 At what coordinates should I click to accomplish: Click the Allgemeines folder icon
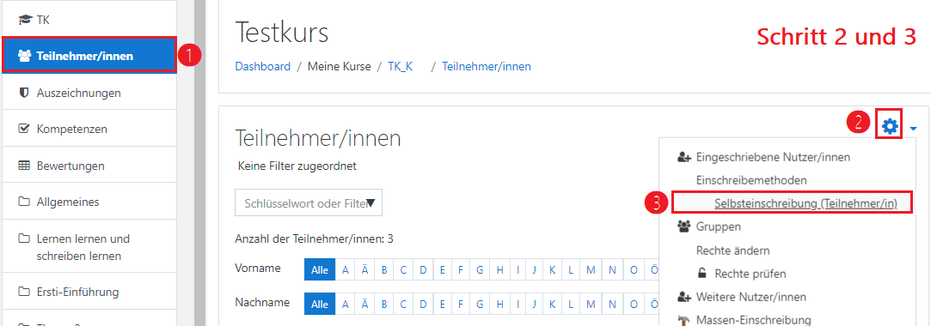click(x=24, y=202)
